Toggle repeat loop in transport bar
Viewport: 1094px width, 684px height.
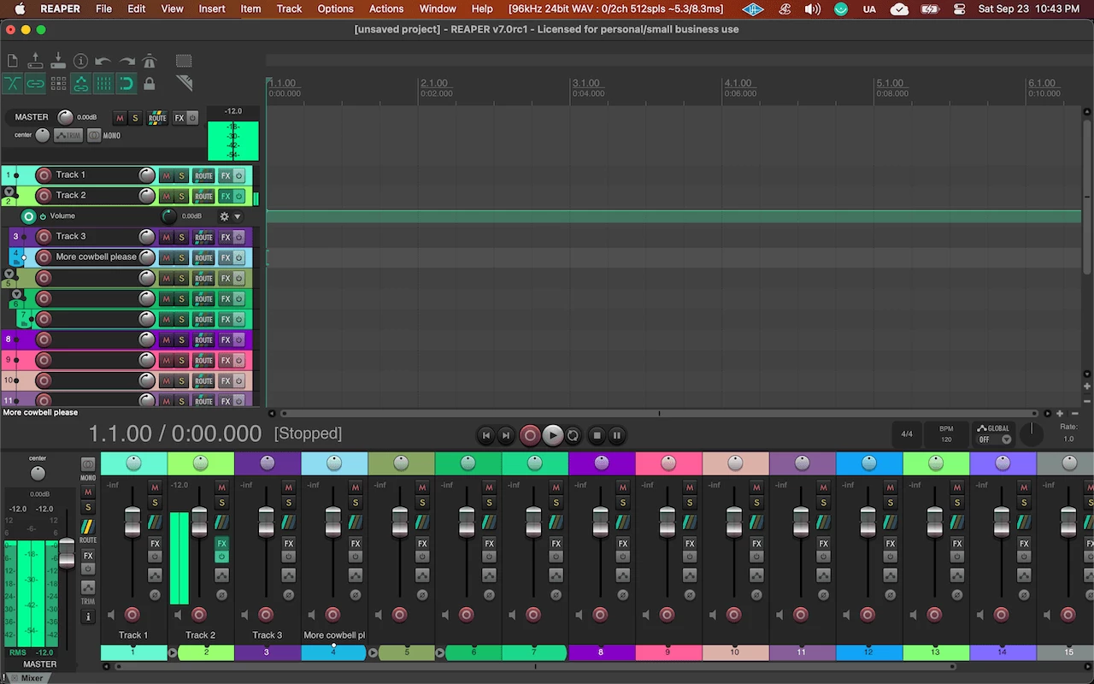tap(573, 435)
